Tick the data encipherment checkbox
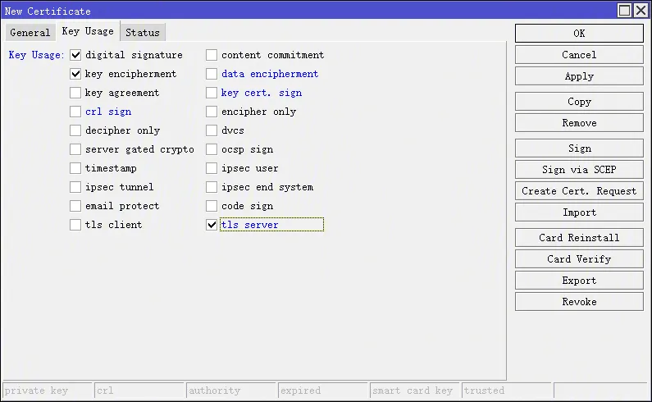 212,74
